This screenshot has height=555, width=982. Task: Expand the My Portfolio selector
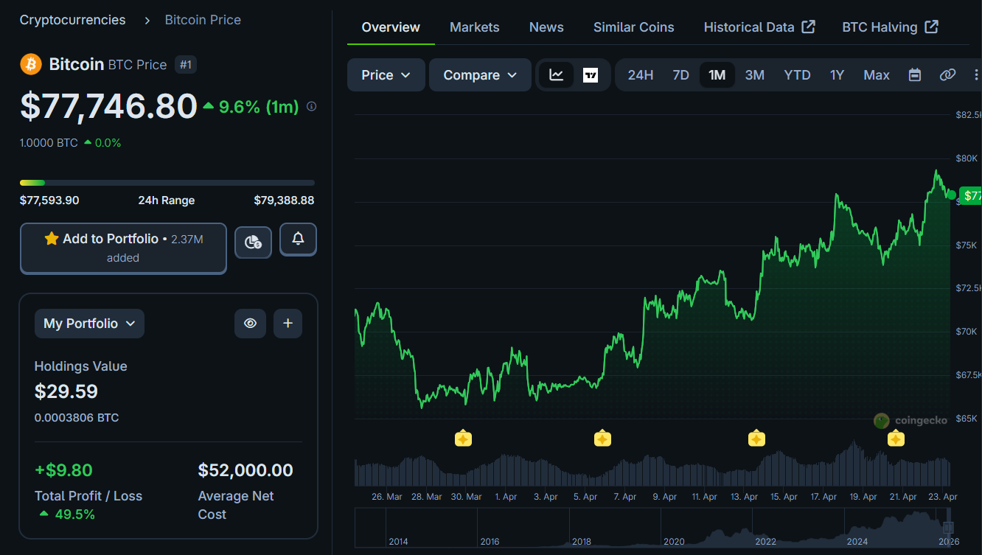point(89,324)
